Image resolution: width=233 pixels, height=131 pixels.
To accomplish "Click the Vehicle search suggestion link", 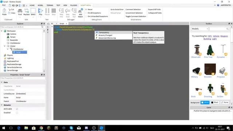I will (x=216, y=36).
